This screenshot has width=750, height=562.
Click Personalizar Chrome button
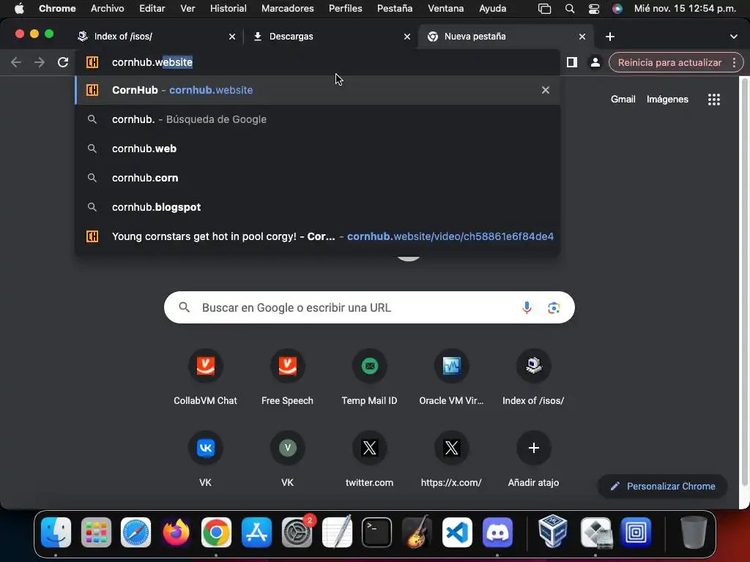click(x=662, y=486)
